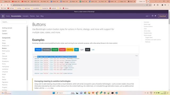Click the share page icon in address bar
Screen dimensions: 170x95
pos(147,5)
